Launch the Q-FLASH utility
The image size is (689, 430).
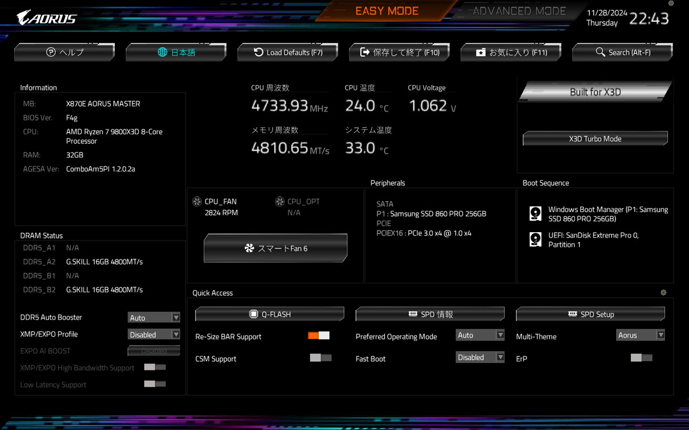270,314
